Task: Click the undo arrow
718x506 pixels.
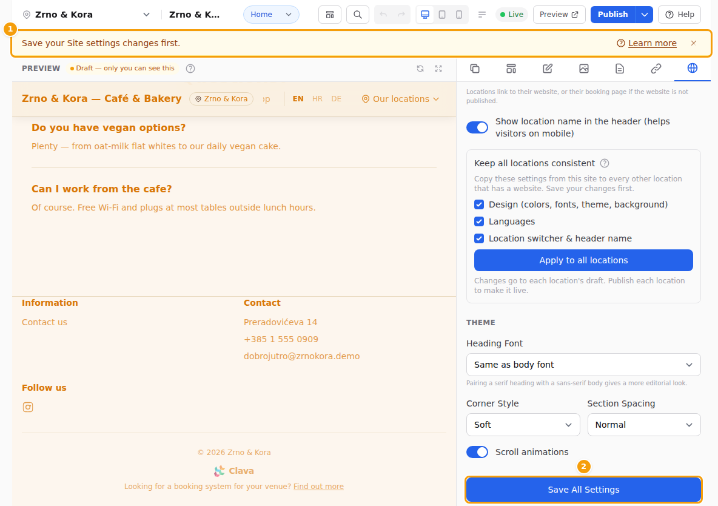Action: 383,15
